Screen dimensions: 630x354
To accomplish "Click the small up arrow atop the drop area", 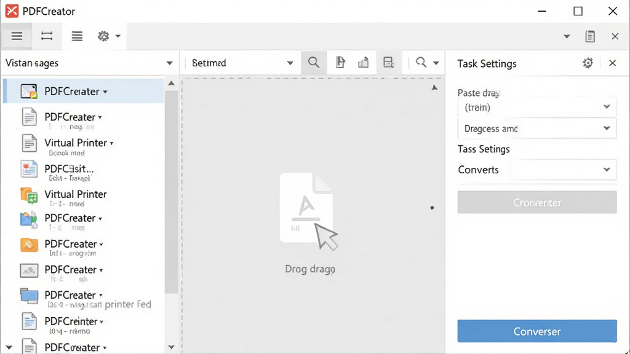I will point(434,87).
